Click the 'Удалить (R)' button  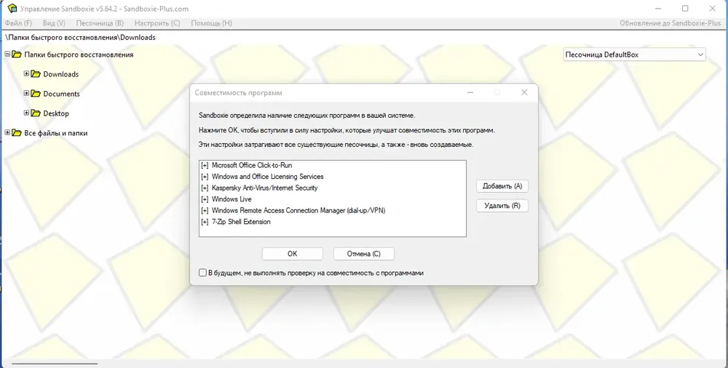tap(502, 206)
